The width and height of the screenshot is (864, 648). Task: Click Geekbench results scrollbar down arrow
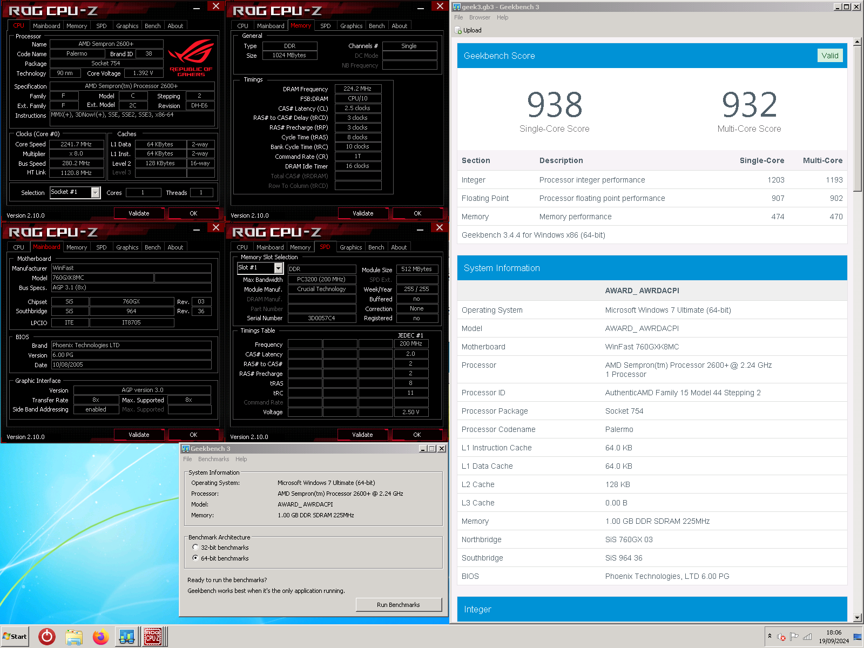pos(858,618)
